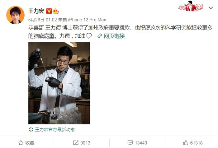This screenshot has width=218, height=148.
Task: Click the LEEHOM fan badge image
Action: (x=191, y=6)
